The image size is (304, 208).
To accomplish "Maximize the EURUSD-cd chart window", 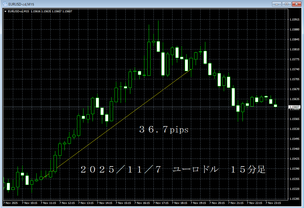I will pos(286,4).
